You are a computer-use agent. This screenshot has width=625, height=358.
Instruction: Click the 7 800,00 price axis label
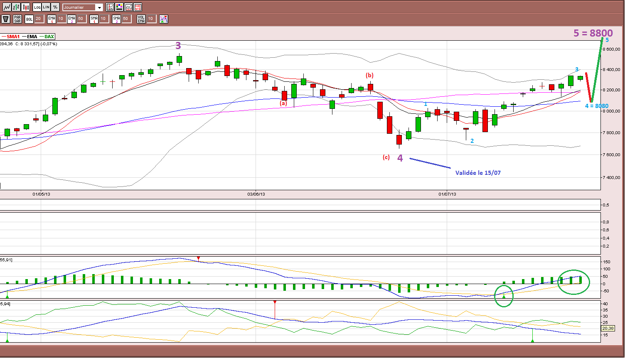tap(611, 132)
